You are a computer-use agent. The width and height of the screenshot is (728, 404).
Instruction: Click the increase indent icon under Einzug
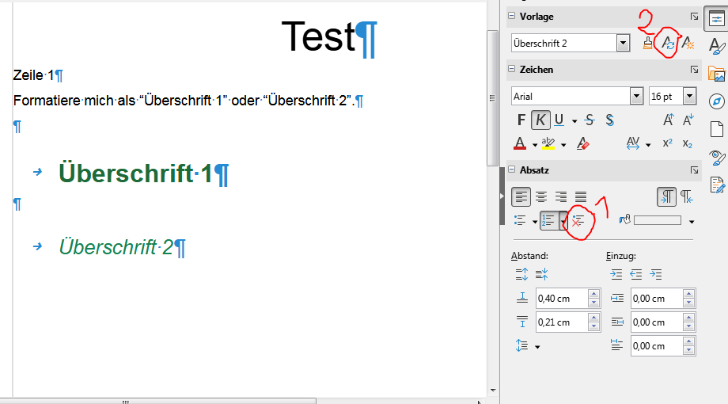click(616, 274)
